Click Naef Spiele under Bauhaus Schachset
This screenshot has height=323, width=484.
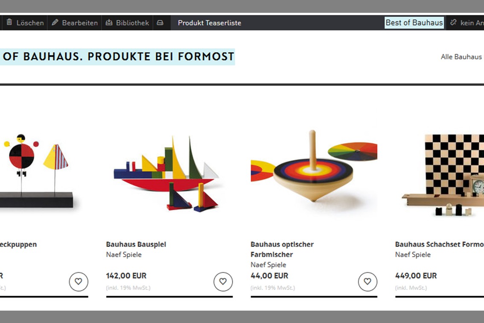coord(413,255)
